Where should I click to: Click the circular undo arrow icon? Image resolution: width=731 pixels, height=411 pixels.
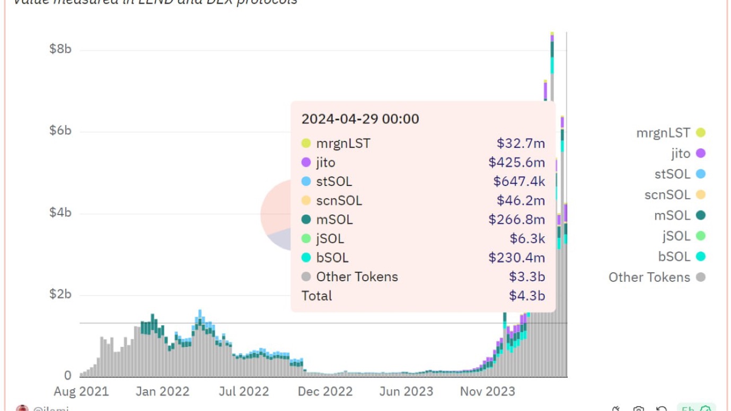tap(662, 409)
